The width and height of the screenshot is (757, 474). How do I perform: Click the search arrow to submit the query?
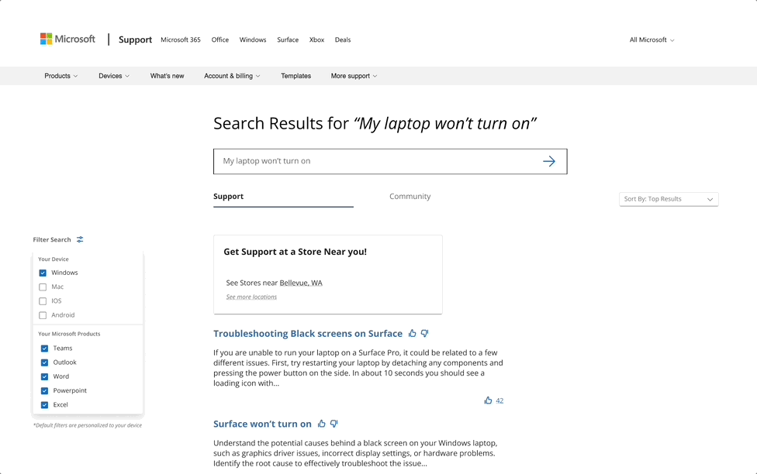point(550,161)
